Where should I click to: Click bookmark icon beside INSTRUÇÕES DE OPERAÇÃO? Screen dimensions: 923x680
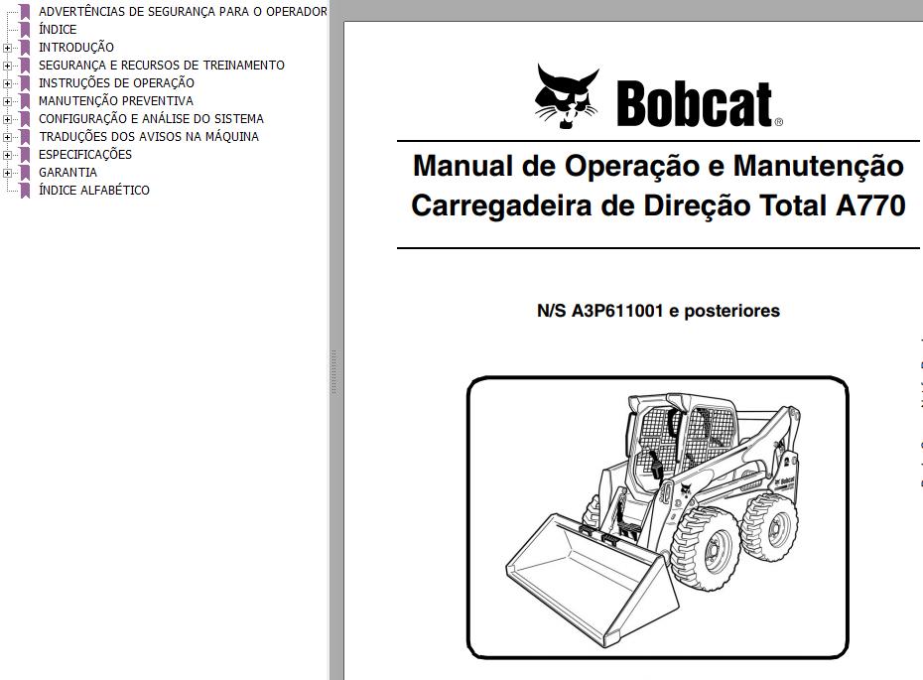[x=25, y=83]
